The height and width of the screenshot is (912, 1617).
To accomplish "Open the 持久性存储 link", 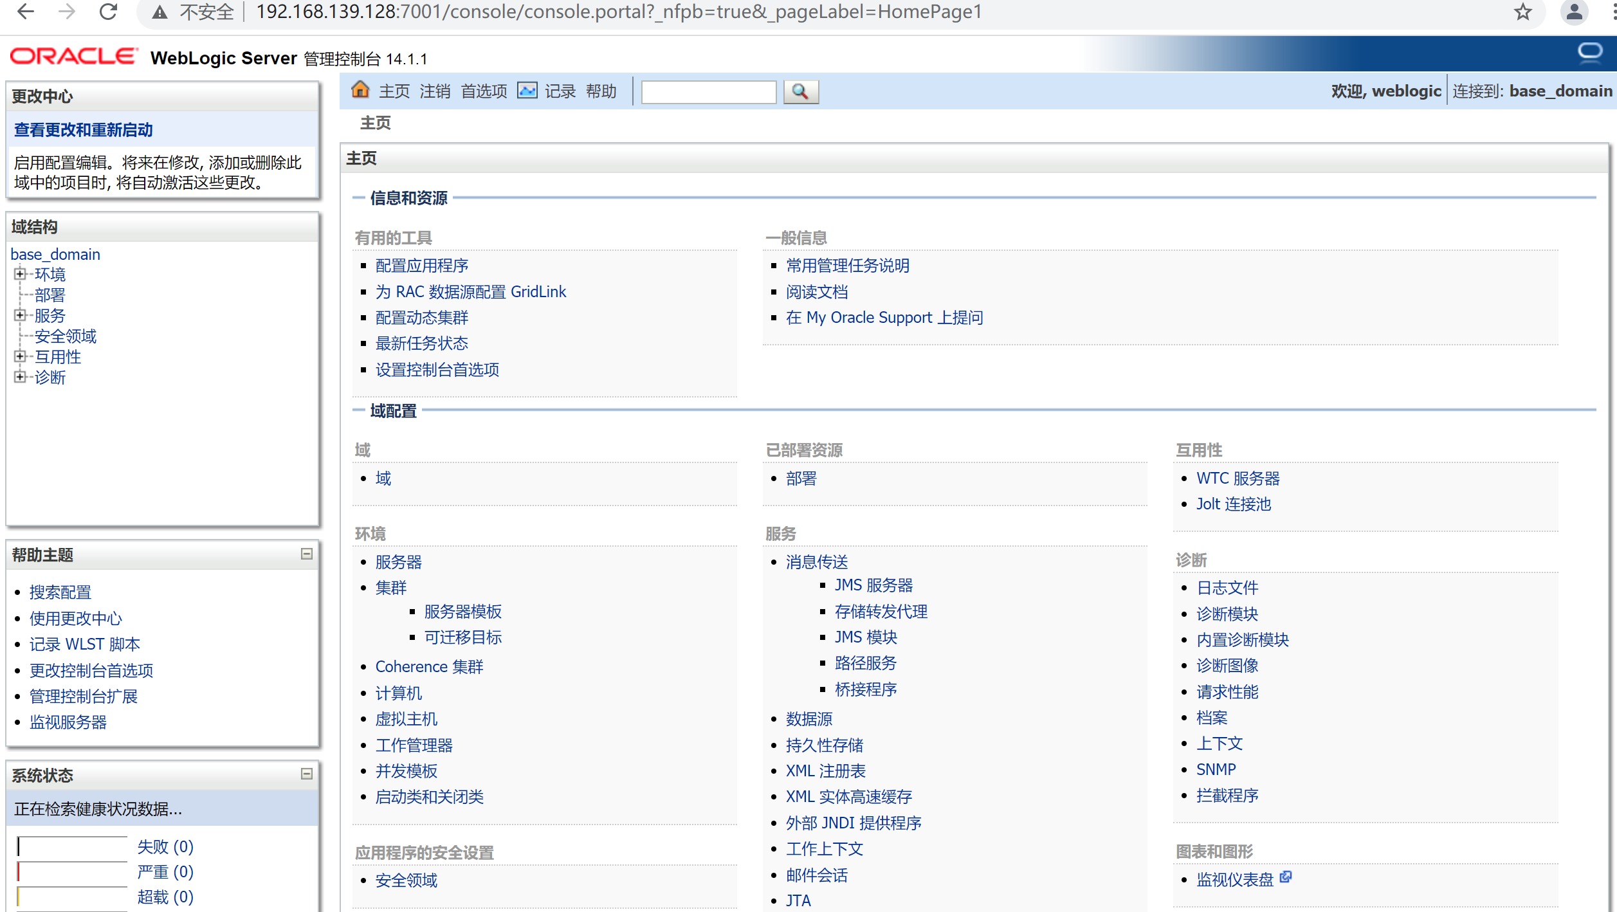I will click(825, 745).
